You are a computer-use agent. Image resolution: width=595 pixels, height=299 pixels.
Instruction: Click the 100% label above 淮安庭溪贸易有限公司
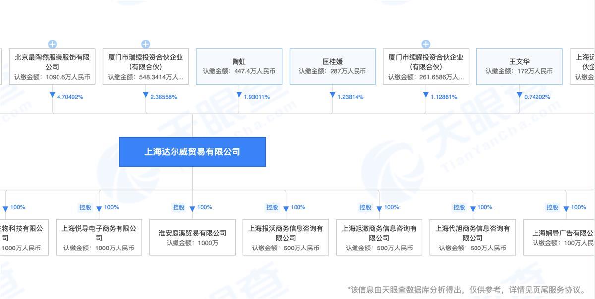pos(205,207)
